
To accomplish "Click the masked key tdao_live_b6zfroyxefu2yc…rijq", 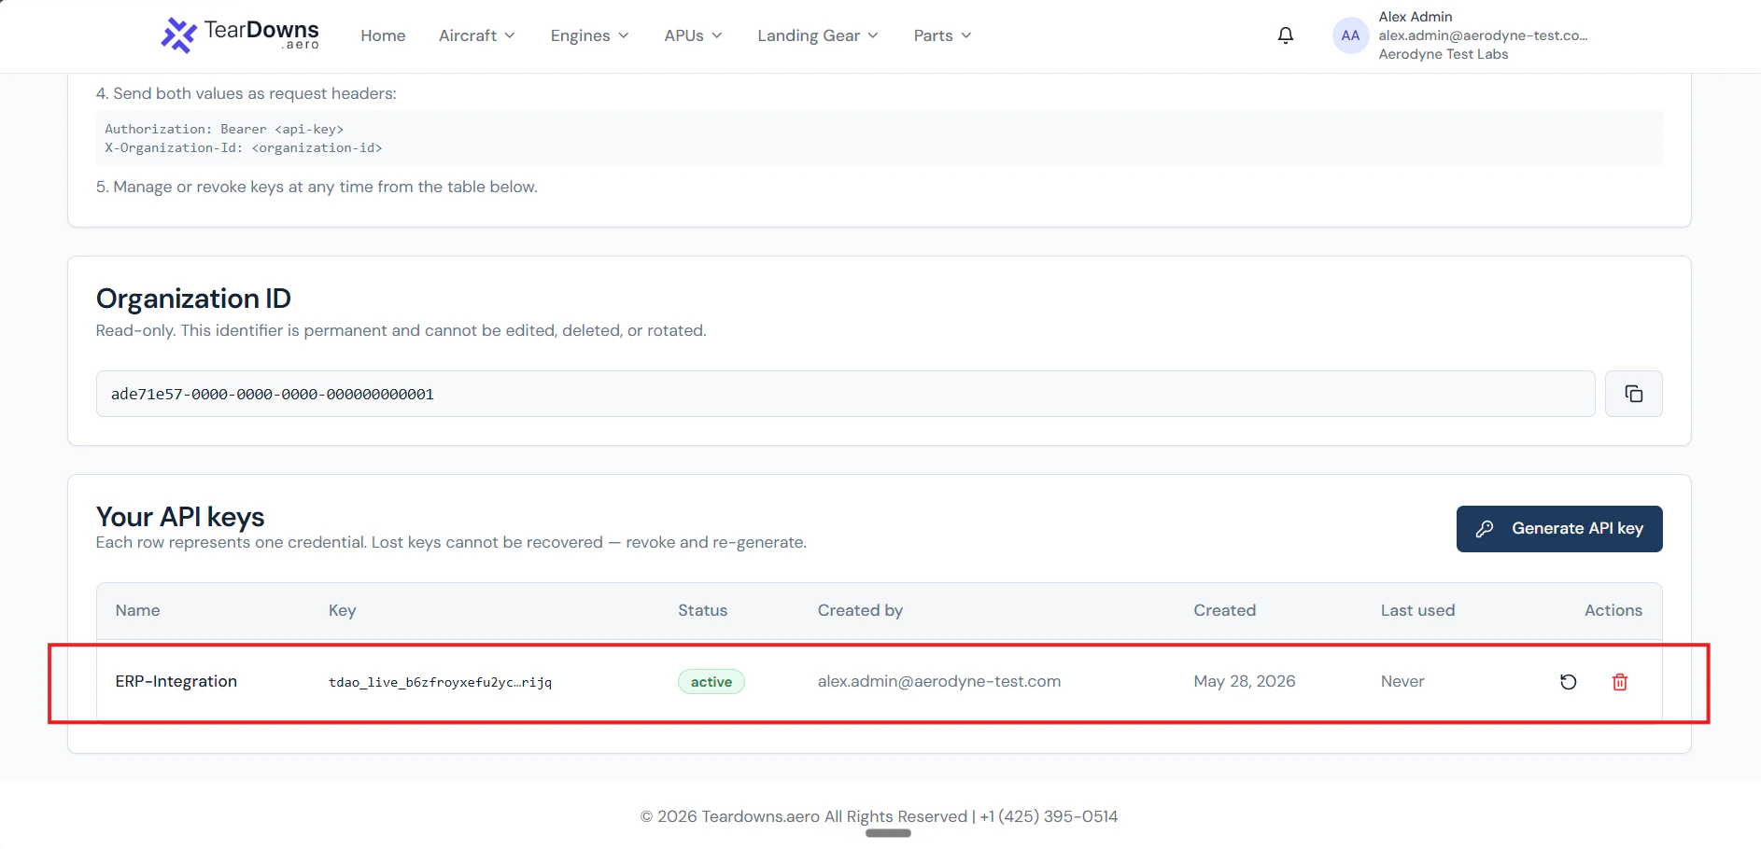I will (440, 682).
